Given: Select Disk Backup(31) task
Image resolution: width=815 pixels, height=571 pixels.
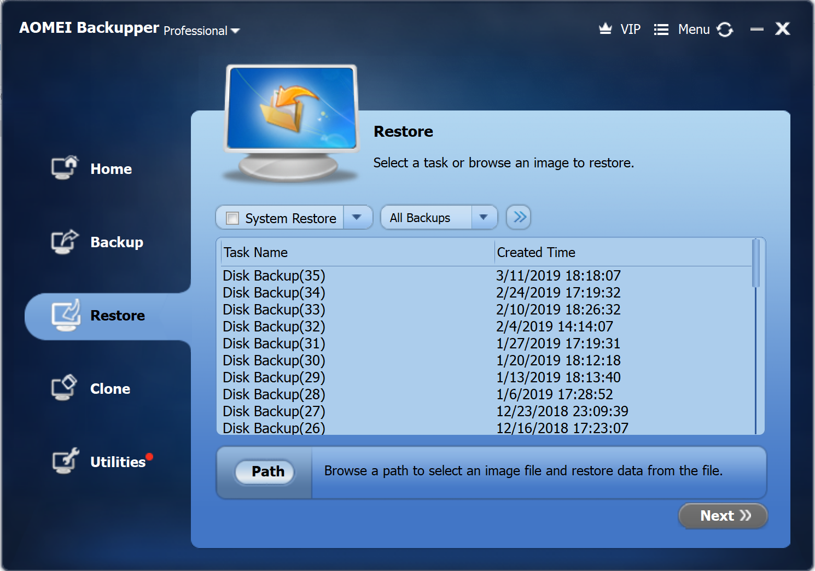Looking at the screenshot, I should 274,343.
